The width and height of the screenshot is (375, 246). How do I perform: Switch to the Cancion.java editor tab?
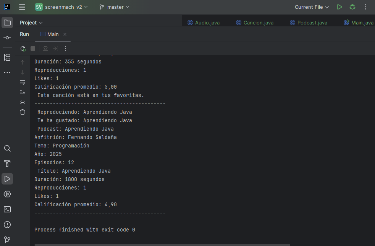255,23
